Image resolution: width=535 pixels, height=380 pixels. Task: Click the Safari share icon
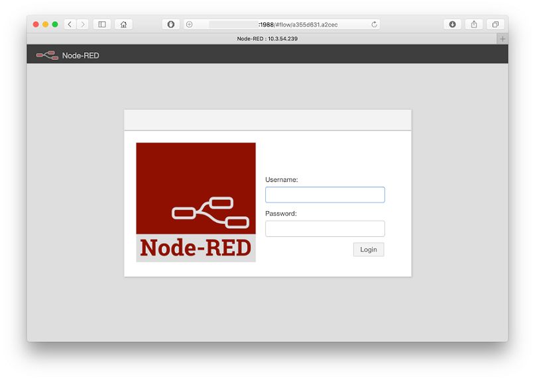474,24
